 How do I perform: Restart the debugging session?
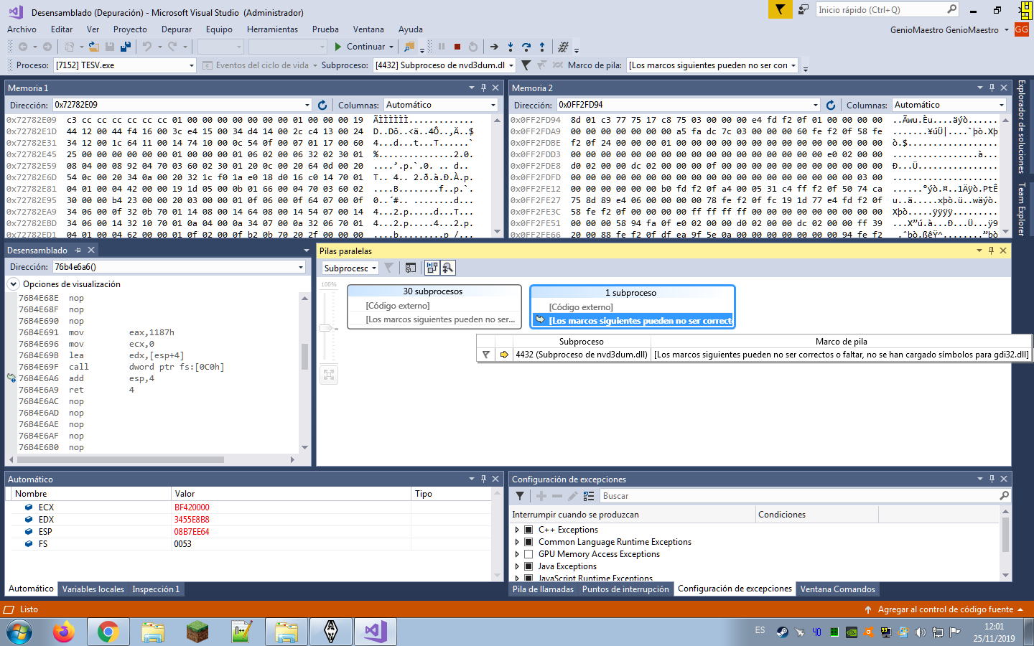coord(473,47)
